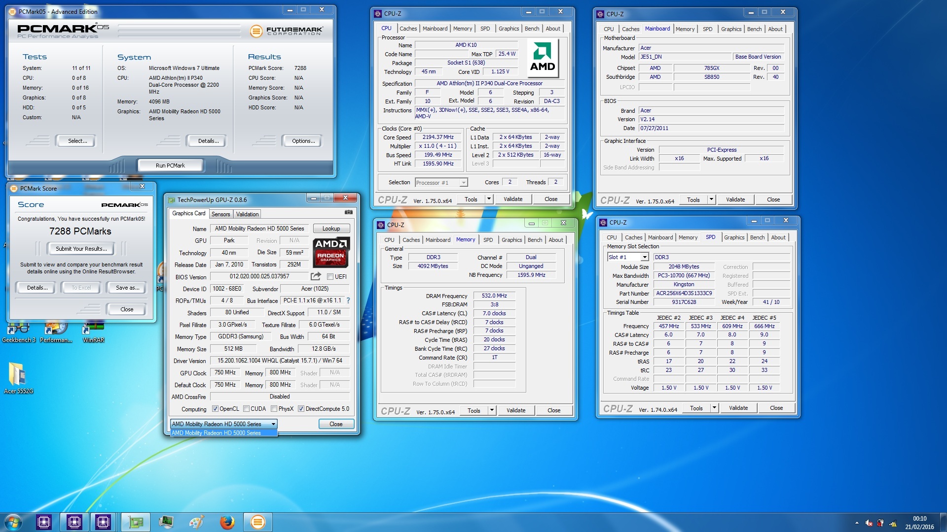The height and width of the screenshot is (532, 947).
Task: Open Graphics tab in CPU-Z Memory window
Action: click(x=511, y=240)
